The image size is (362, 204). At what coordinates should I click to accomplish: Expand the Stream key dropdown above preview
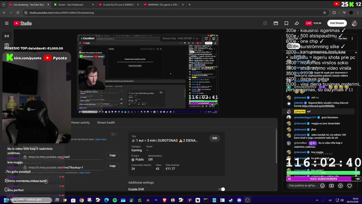[x=181, y=39]
